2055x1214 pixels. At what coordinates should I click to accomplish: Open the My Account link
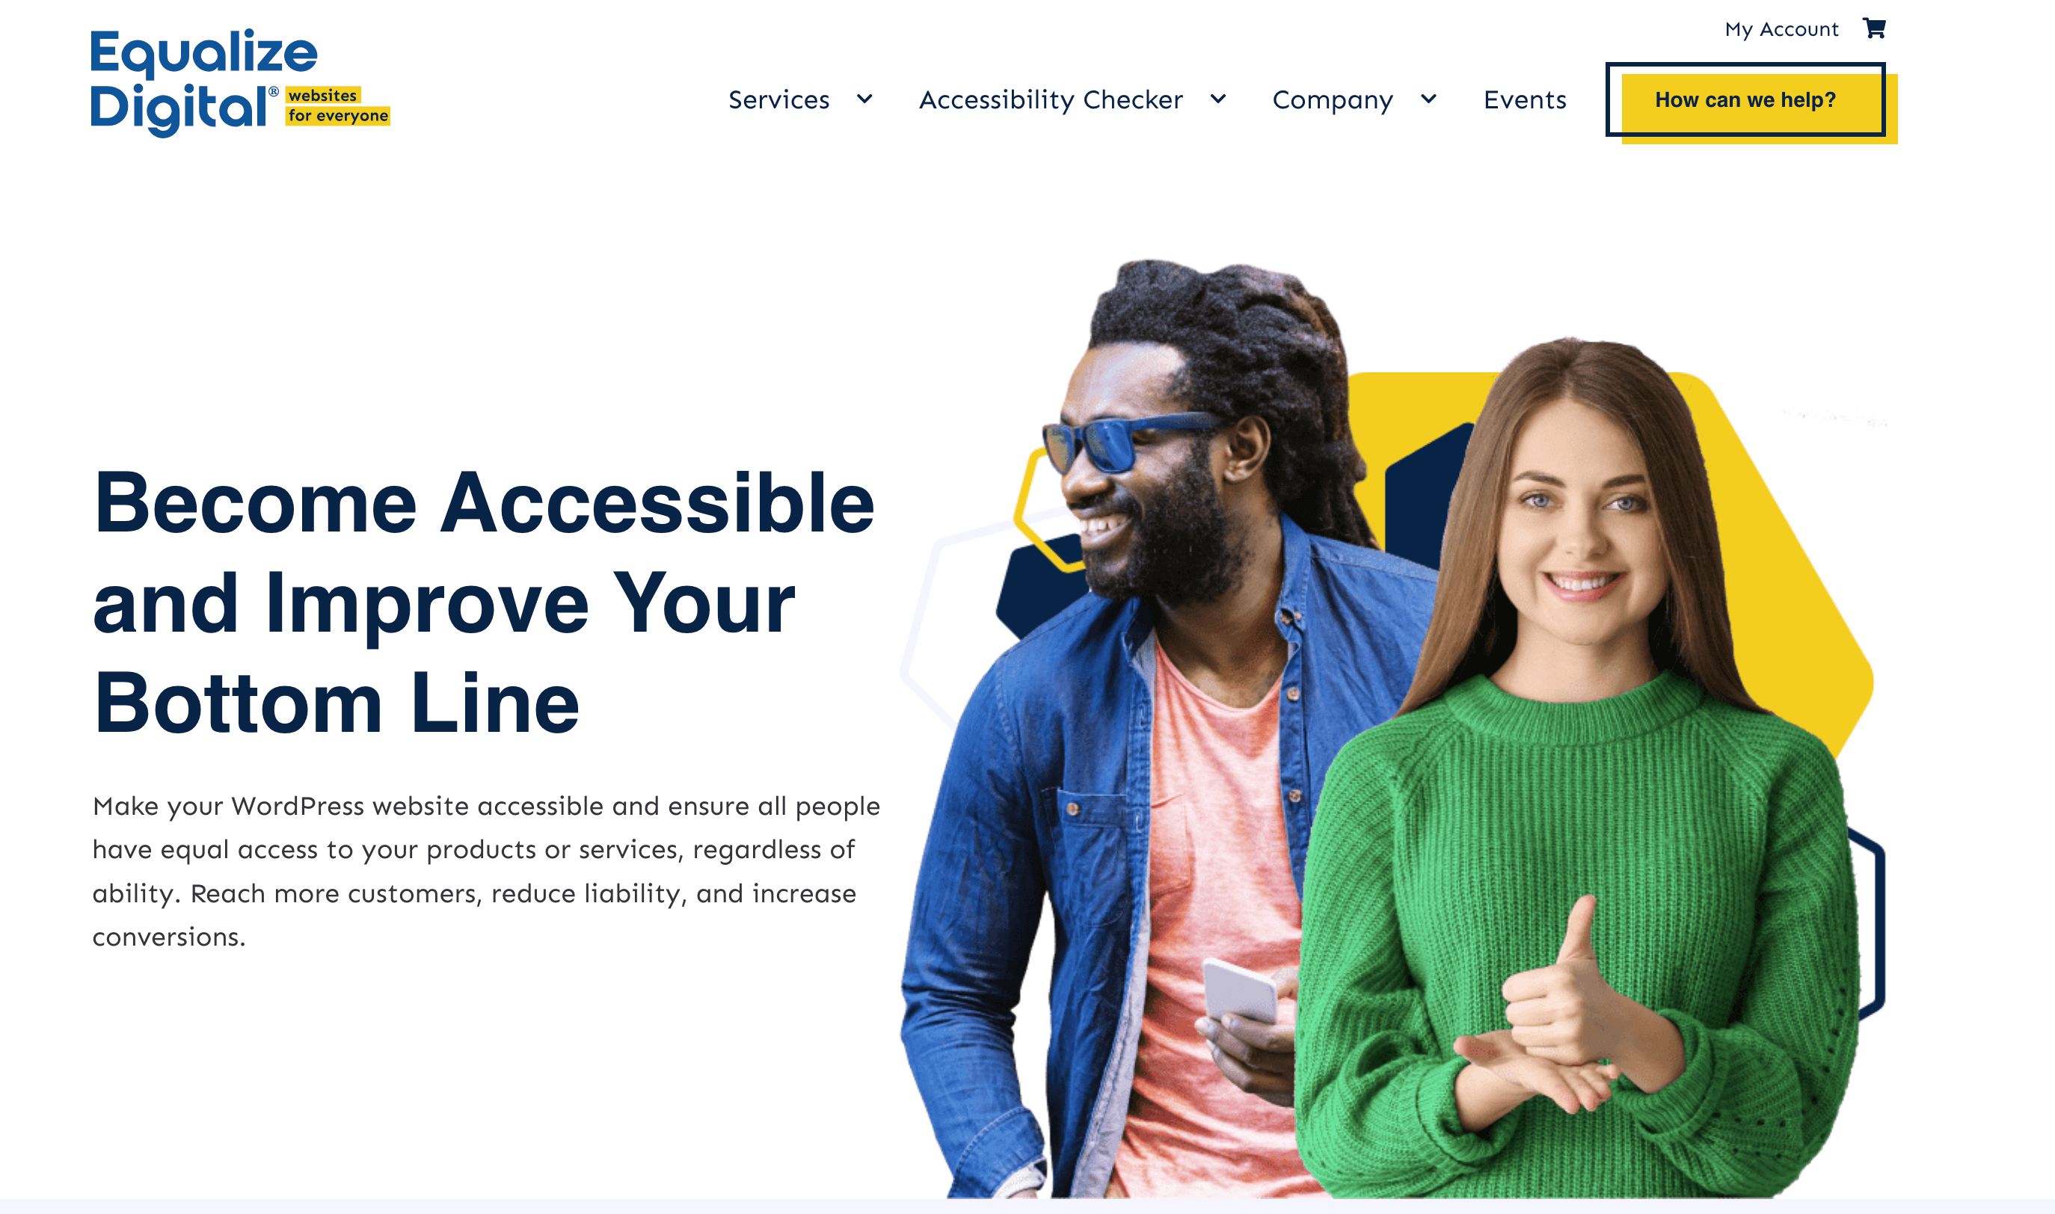click(x=1781, y=29)
